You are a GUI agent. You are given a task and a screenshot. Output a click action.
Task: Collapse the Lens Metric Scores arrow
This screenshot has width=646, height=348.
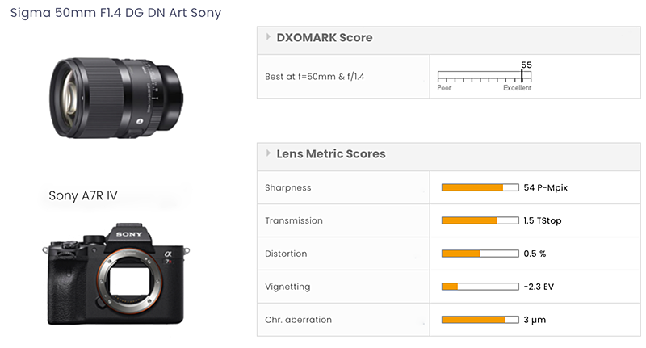[268, 153]
